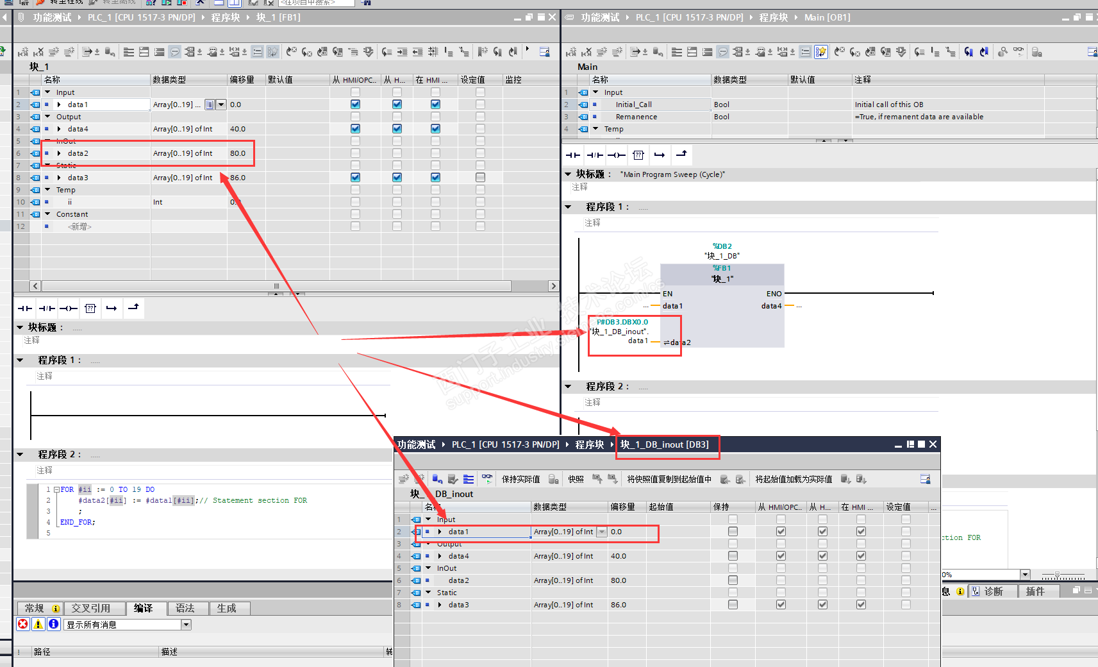The height and width of the screenshot is (667, 1098).
Task: Click 将快照值复制到起始值中 button
Action: click(669, 479)
